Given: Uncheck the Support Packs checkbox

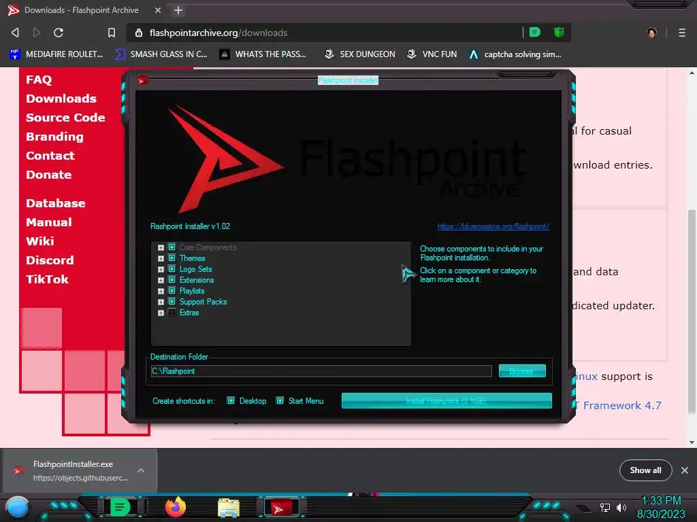Looking at the screenshot, I should [172, 301].
